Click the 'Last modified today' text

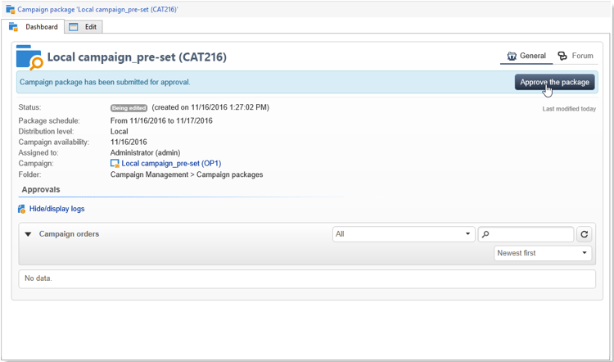pyautogui.click(x=569, y=109)
